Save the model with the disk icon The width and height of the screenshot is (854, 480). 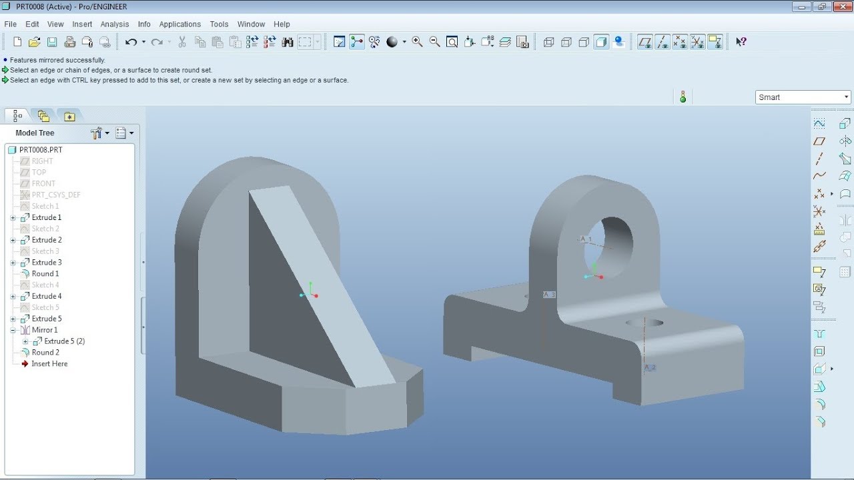coord(52,42)
